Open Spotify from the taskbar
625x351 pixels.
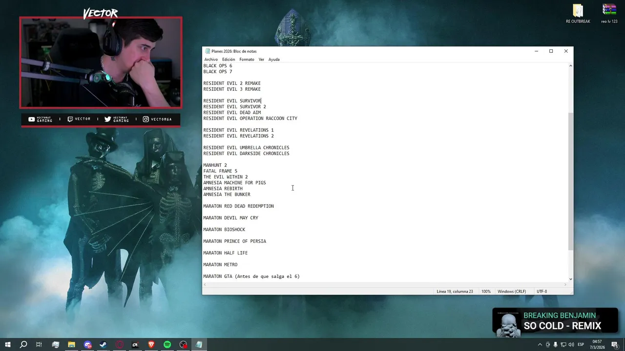click(167, 345)
